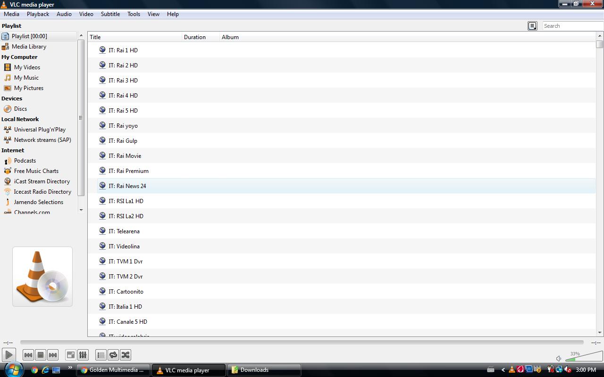Screen dimensions: 604x377
Task: Click the Stop playback button
Action: click(x=41, y=355)
